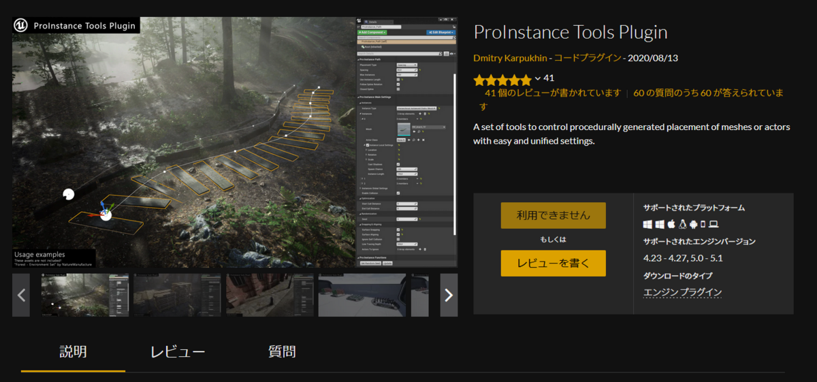This screenshot has height=382, width=817.
Task: Open seller Dmitry Karpukhin's page
Action: pos(510,59)
